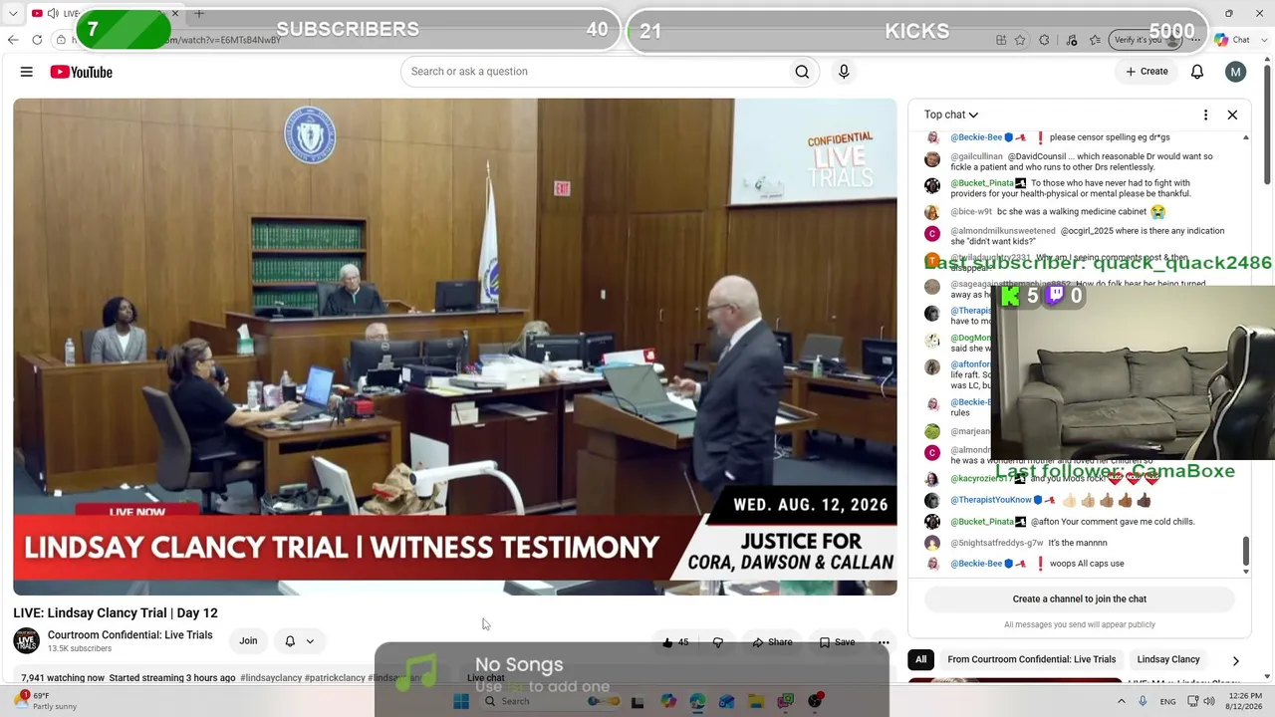Save the video to a playlist
The height and width of the screenshot is (717, 1275).
tap(837, 642)
